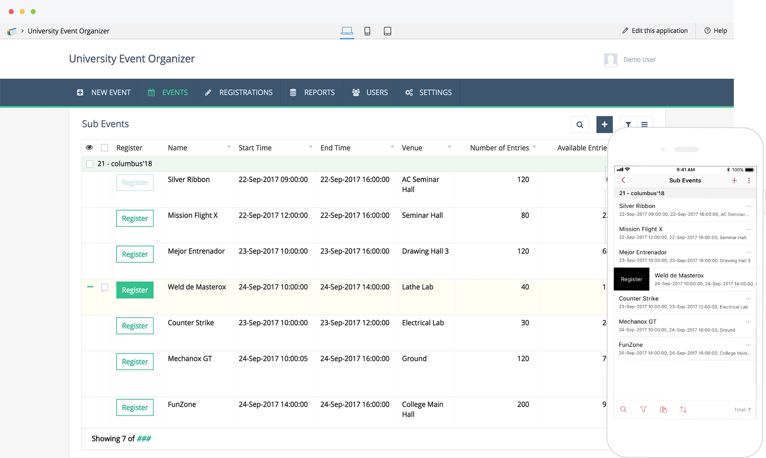
Task: Open dots menu for Mission Flight X on phone
Action: click(x=749, y=229)
